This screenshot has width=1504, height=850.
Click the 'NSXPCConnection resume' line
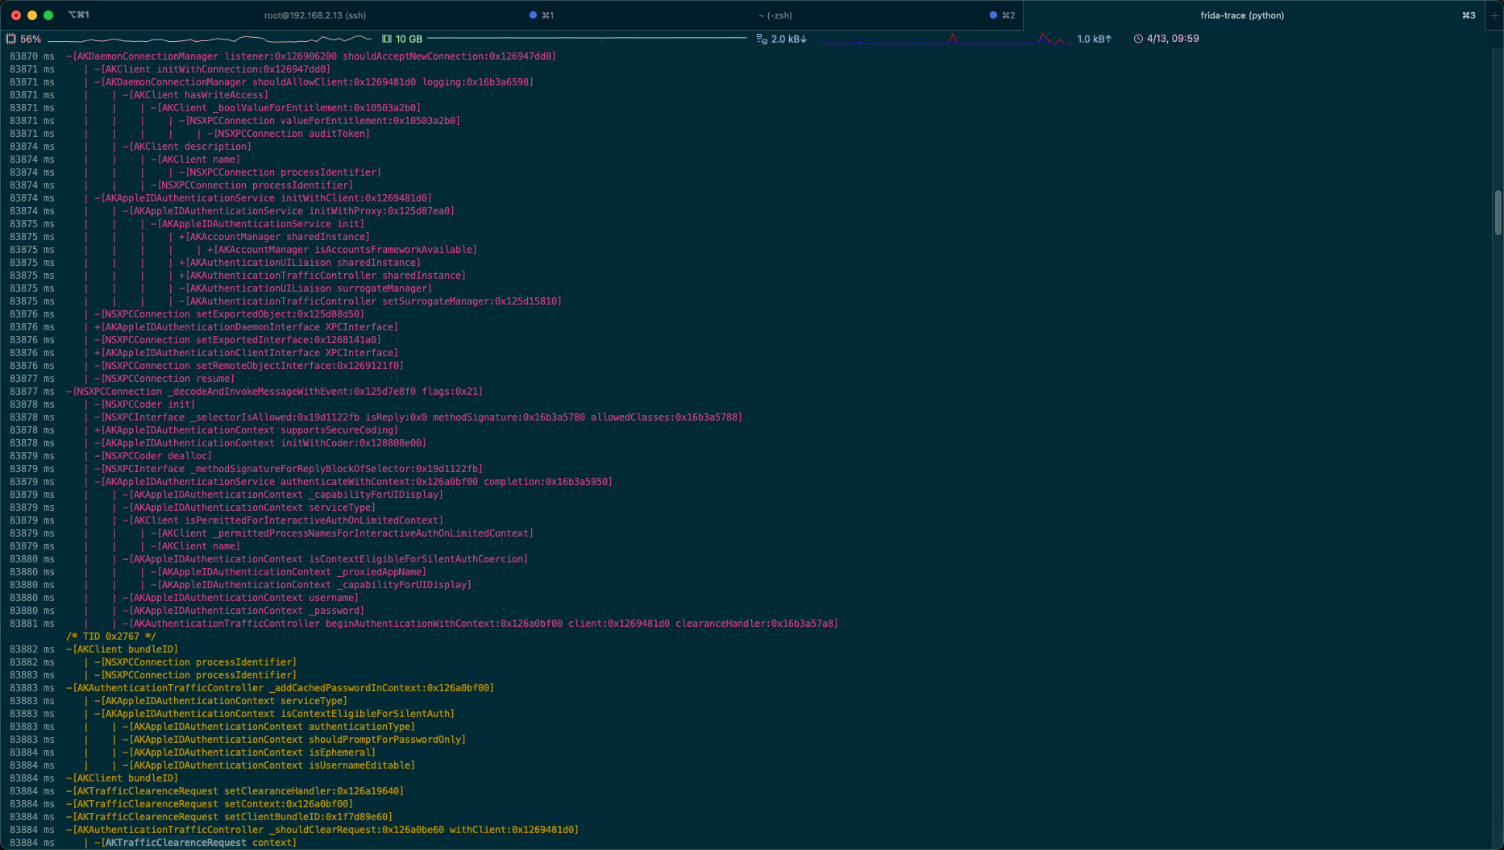tap(164, 379)
